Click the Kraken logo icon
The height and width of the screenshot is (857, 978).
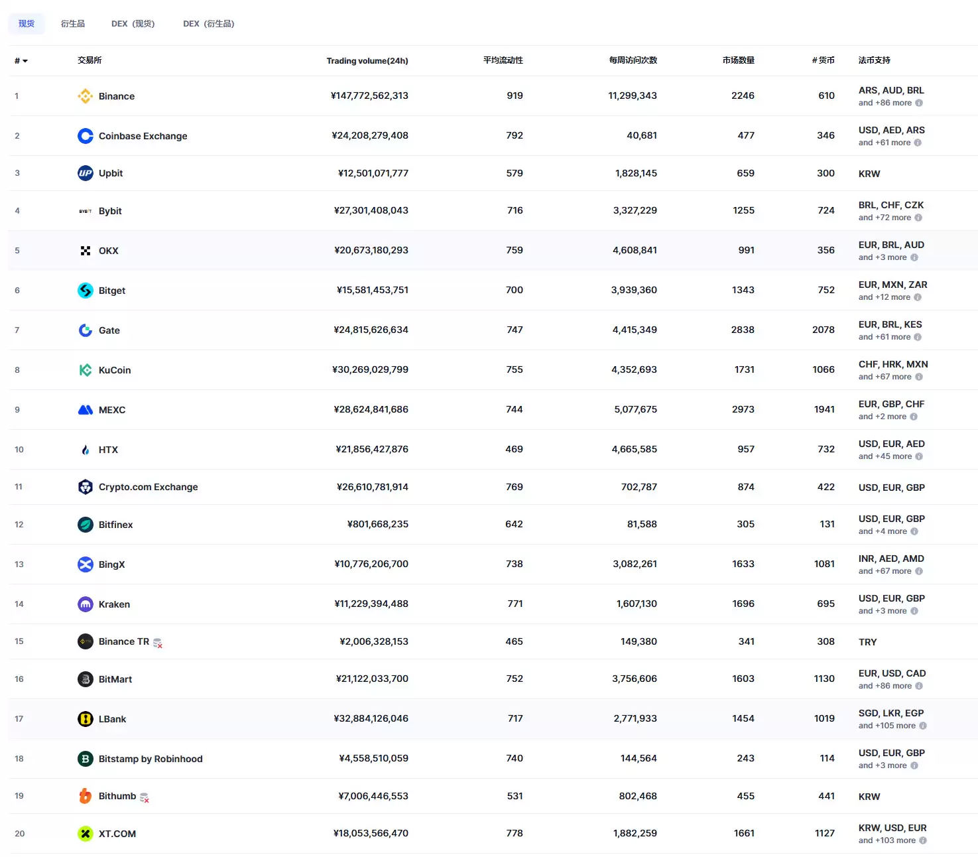85,604
